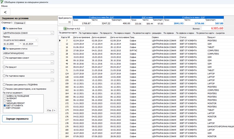Open trademark filter dropdown
234x139 pixels.
point(52,80)
